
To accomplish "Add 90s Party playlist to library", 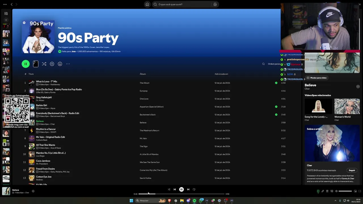I will pyautogui.click(x=52, y=64).
